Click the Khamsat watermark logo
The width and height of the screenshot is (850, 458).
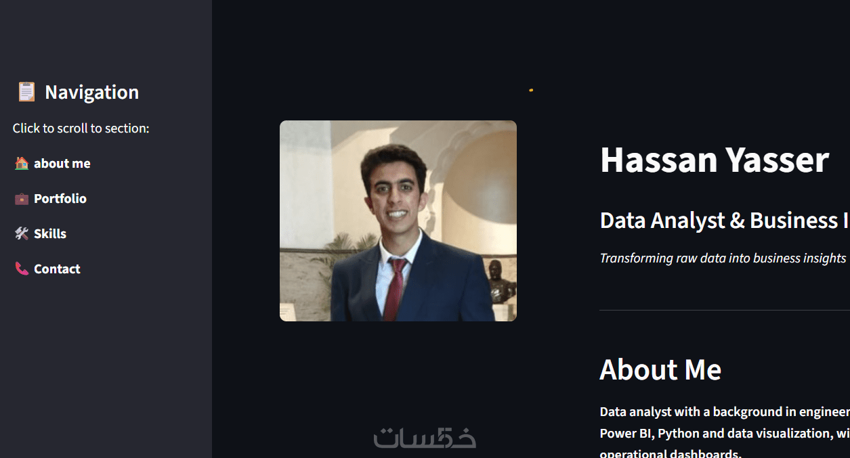pyautogui.click(x=425, y=437)
